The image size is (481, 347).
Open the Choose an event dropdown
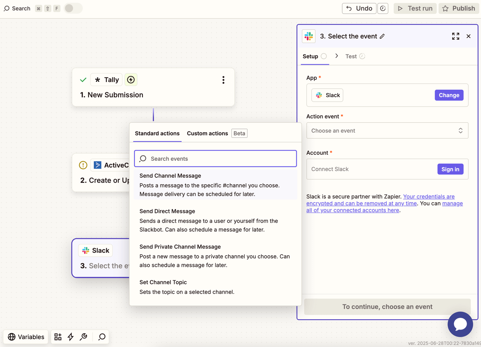click(x=387, y=131)
